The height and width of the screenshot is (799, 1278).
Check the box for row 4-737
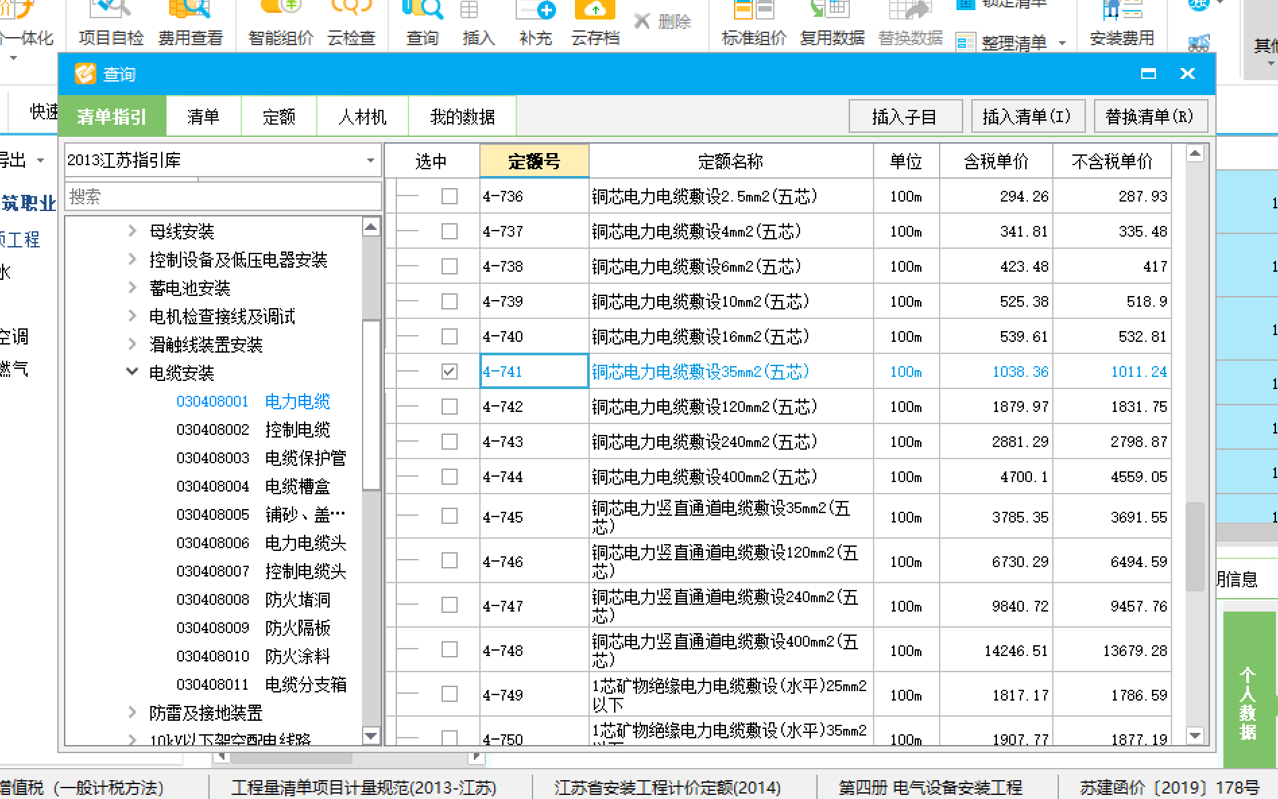click(449, 231)
